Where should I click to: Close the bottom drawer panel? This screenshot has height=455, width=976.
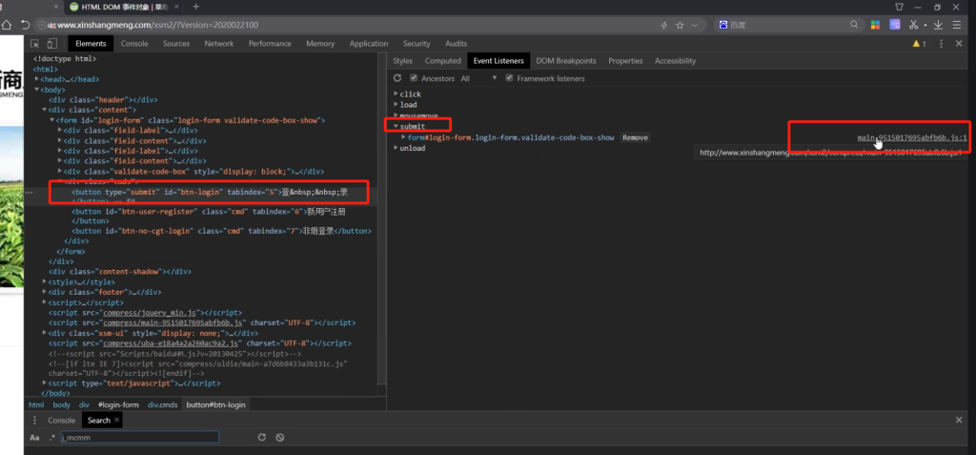[x=959, y=420]
